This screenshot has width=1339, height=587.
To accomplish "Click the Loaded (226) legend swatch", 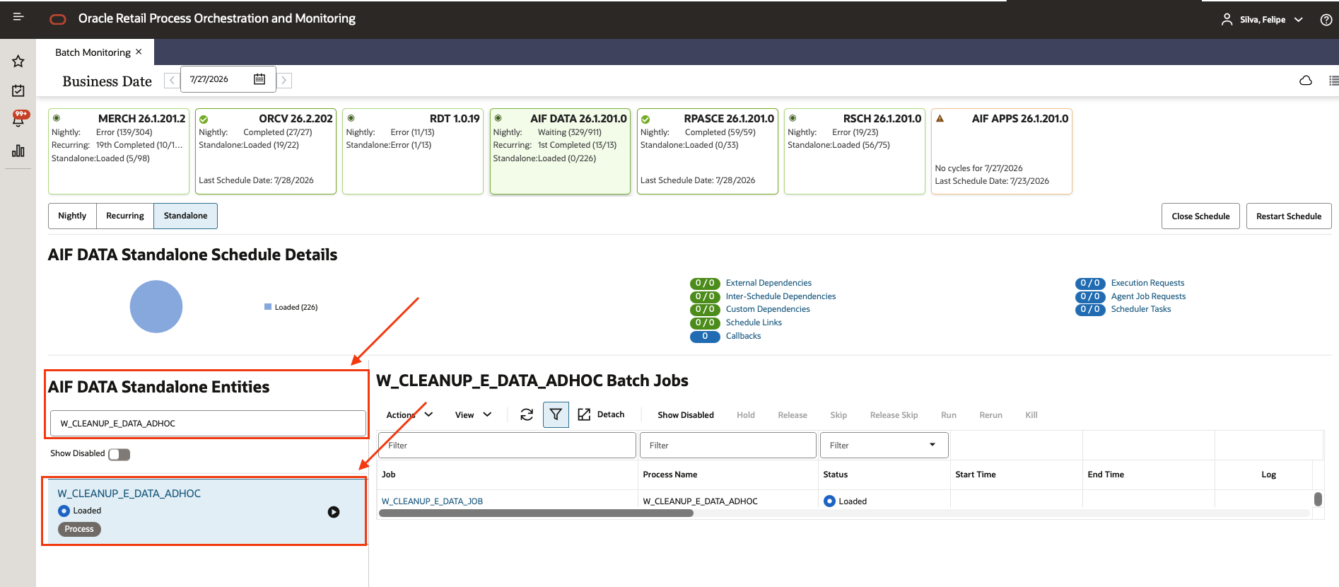I will (x=268, y=307).
